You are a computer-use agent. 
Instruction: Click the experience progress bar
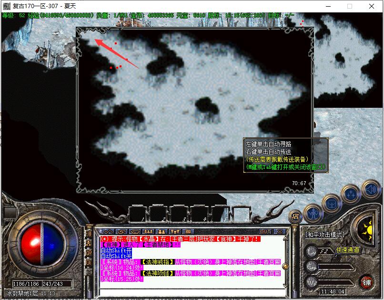point(336,268)
